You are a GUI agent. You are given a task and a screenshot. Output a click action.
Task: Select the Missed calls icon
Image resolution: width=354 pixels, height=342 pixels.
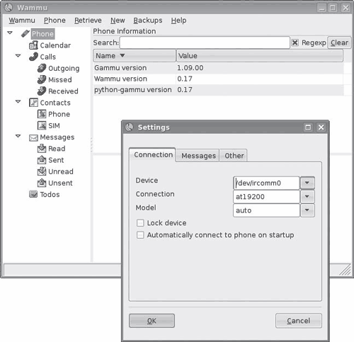(42, 79)
